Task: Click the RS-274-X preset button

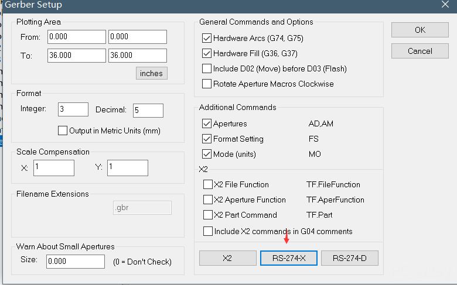Action: coord(288,258)
